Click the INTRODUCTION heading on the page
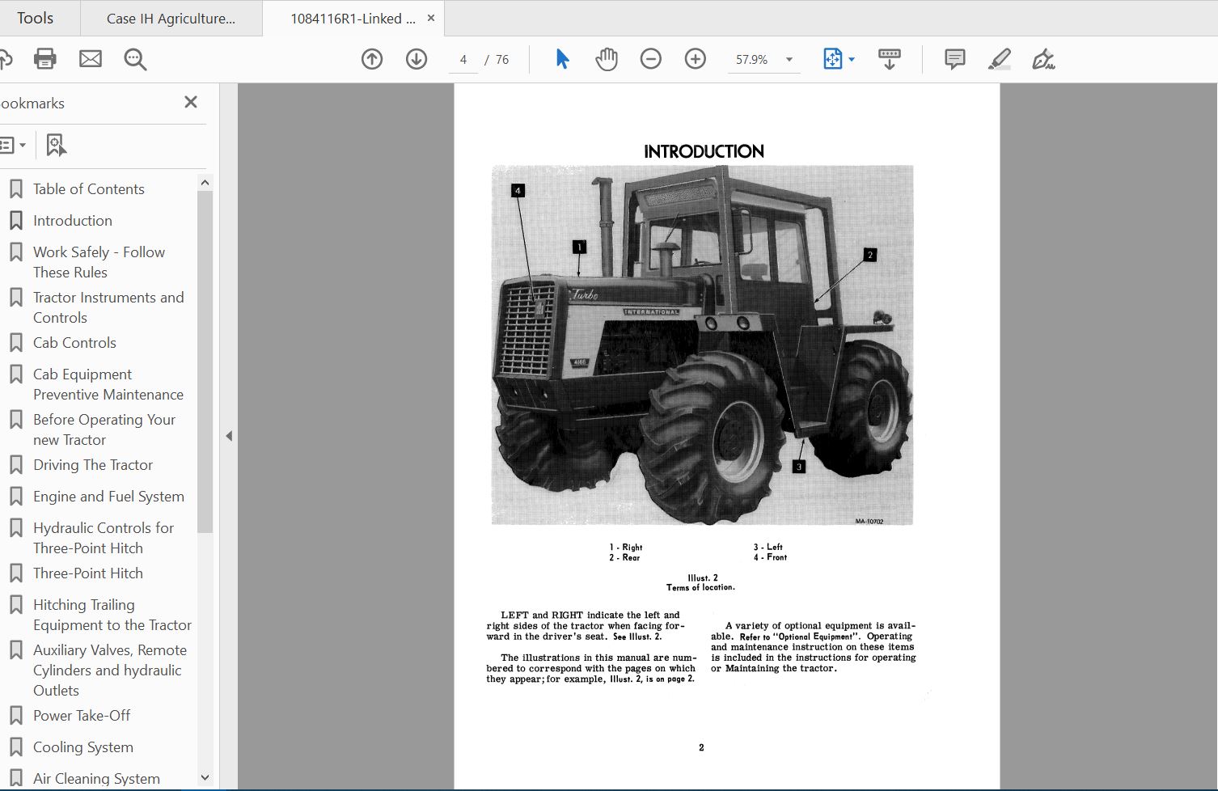 pyautogui.click(x=704, y=151)
